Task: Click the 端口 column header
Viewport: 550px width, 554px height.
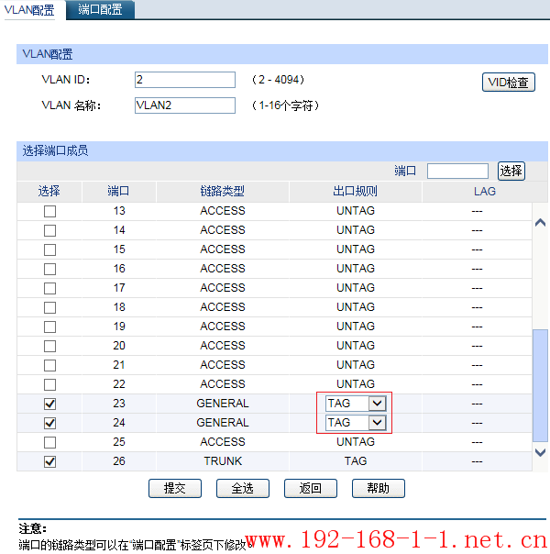Action: coord(118,192)
